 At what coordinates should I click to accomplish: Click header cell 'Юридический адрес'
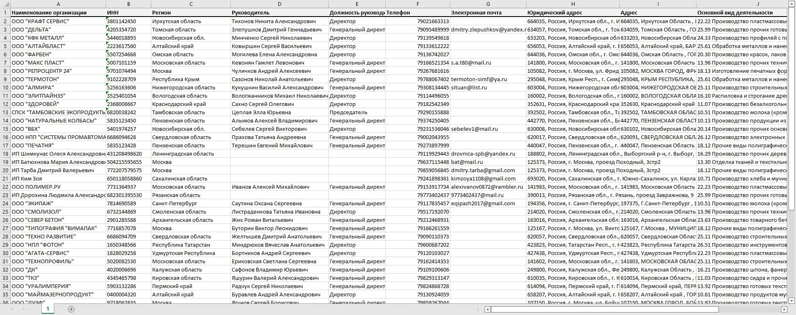pos(573,12)
